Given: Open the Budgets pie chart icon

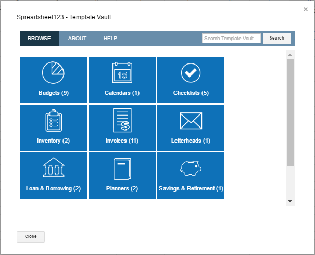Looking at the screenshot, I should [53, 72].
